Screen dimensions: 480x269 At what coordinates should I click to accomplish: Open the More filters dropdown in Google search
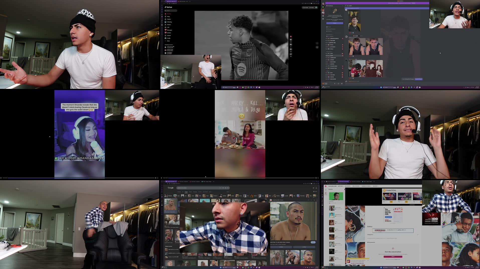point(211,192)
